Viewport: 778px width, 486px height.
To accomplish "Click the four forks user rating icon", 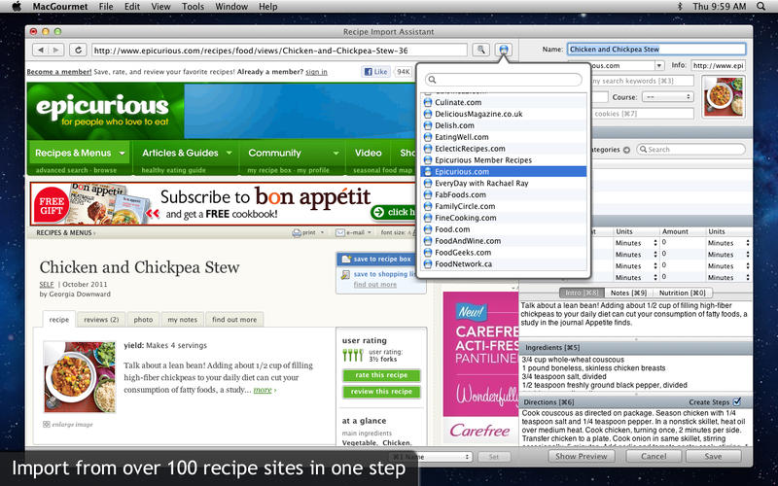I will click(353, 355).
